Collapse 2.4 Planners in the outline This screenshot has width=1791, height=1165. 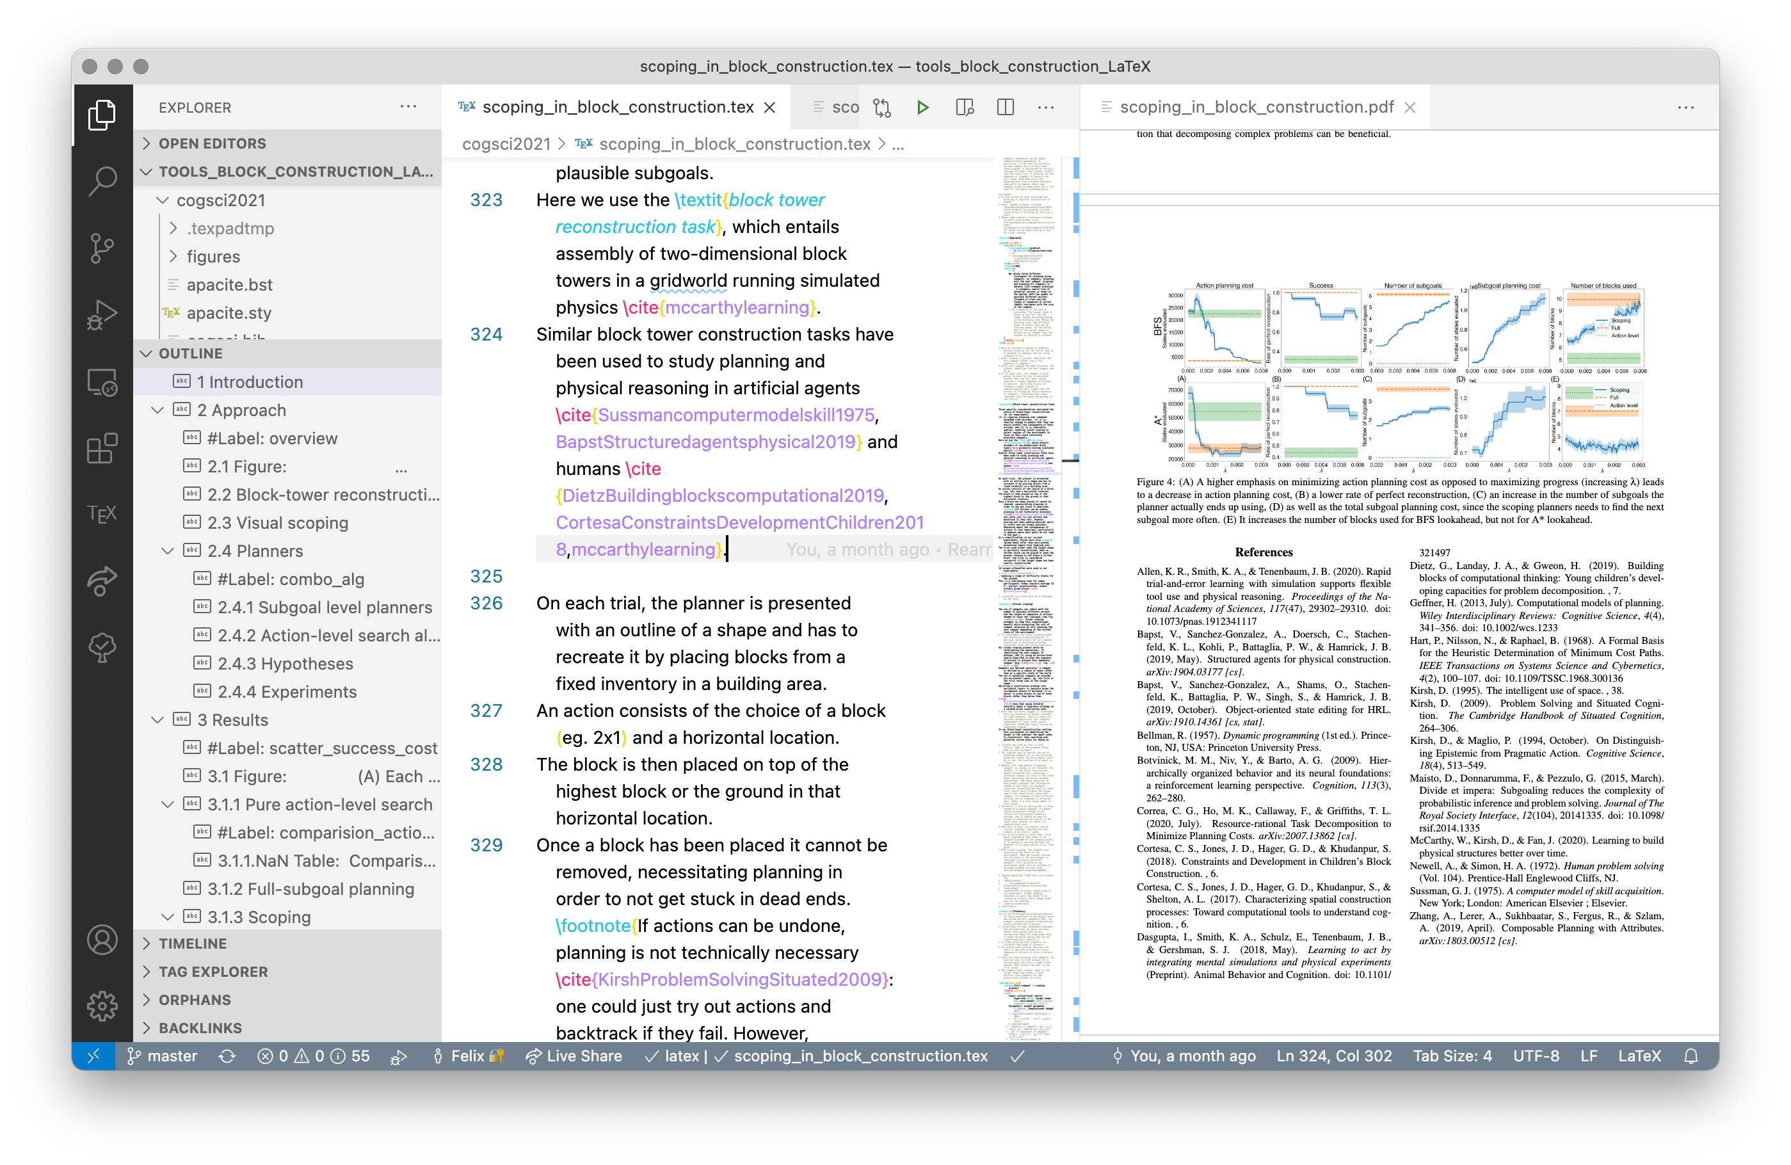click(168, 551)
